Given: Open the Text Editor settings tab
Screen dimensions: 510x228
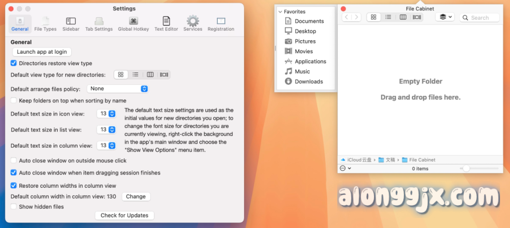Looking at the screenshot, I should pyautogui.click(x=166, y=24).
